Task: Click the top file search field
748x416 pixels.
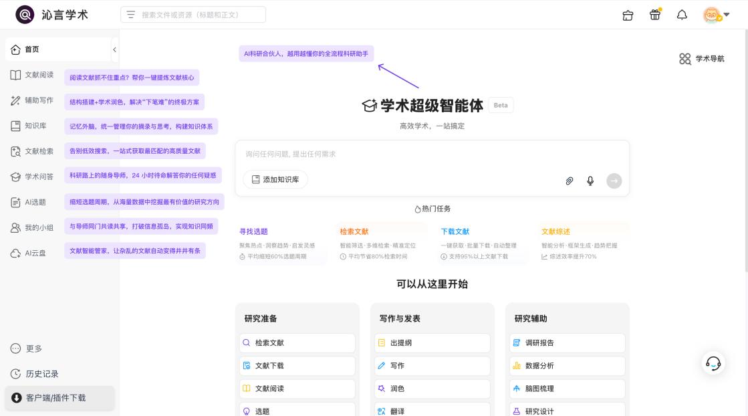Action: click(x=193, y=15)
